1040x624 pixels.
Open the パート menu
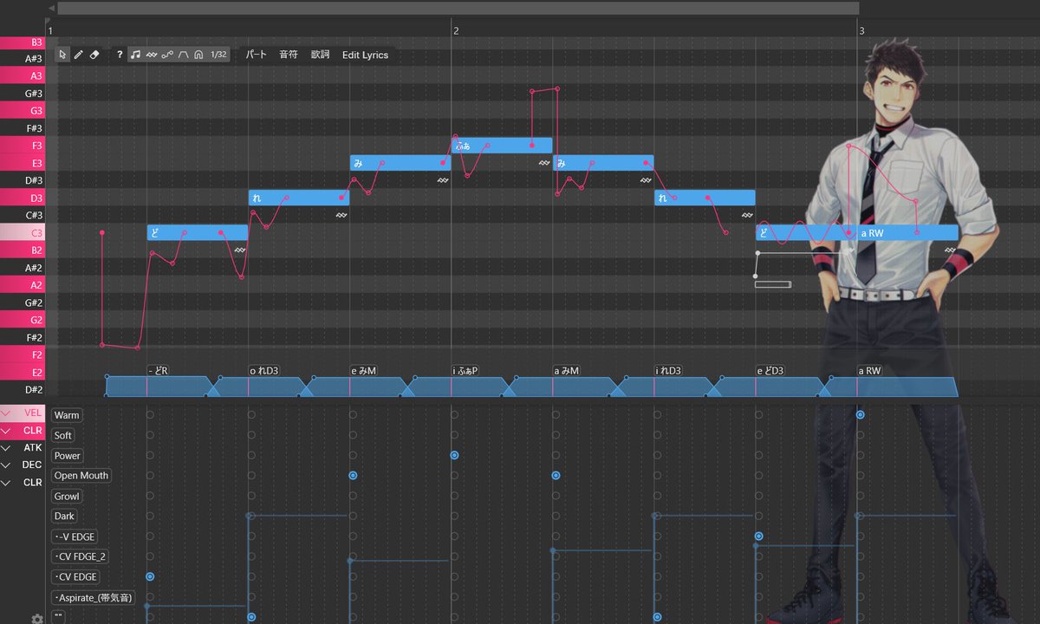click(x=257, y=55)
